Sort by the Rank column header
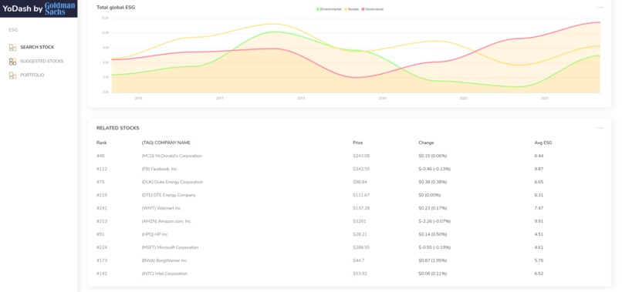 click(x=102, y=143)
